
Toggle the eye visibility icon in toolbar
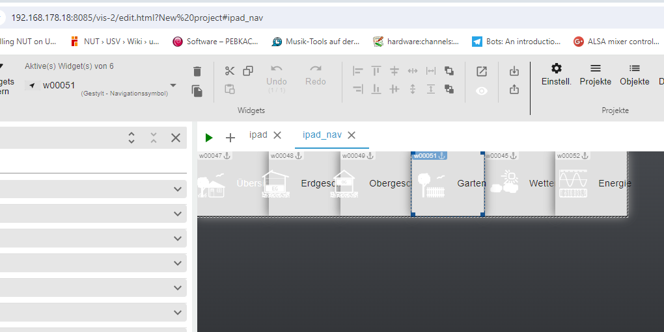[482, 91]
